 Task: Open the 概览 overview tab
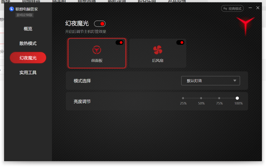[x=28, y=29]
